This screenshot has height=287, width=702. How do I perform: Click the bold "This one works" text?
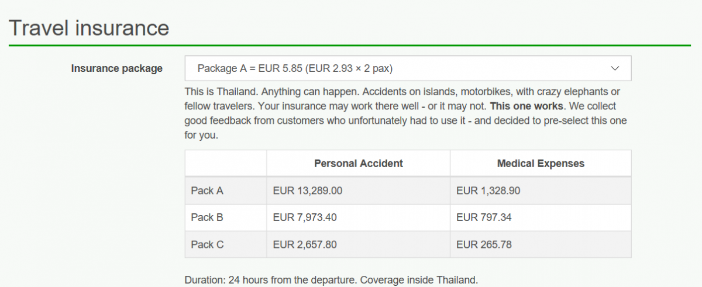point(526,106)
